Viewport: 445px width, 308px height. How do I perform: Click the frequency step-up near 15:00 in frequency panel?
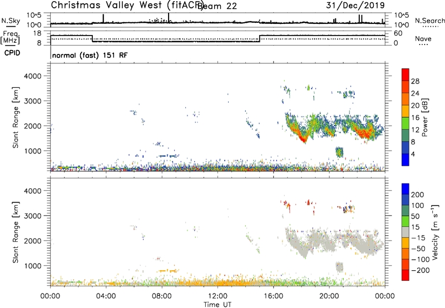point(260,38)
